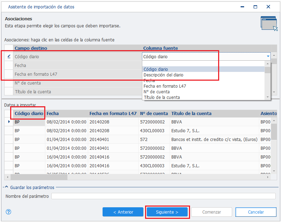Open the Columna fuente combo box arrow
Viewport: 281px width, 222px height.
tap(268, 56)
